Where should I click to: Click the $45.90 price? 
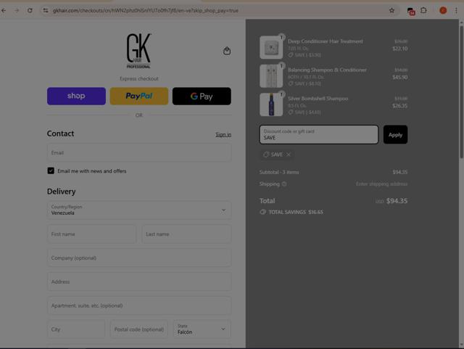[x=400, y=78]
